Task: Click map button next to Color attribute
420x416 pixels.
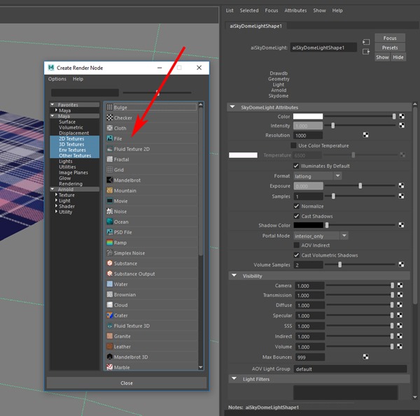Action: tap(402, 116)
